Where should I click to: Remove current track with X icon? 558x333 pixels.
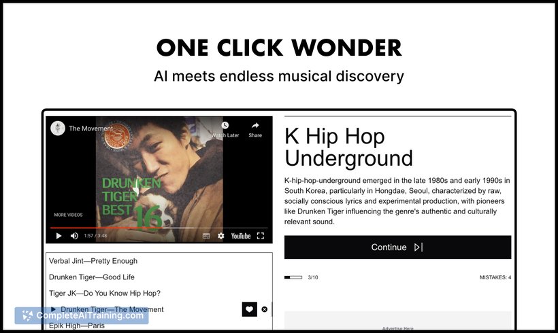[x=265, y=309]
